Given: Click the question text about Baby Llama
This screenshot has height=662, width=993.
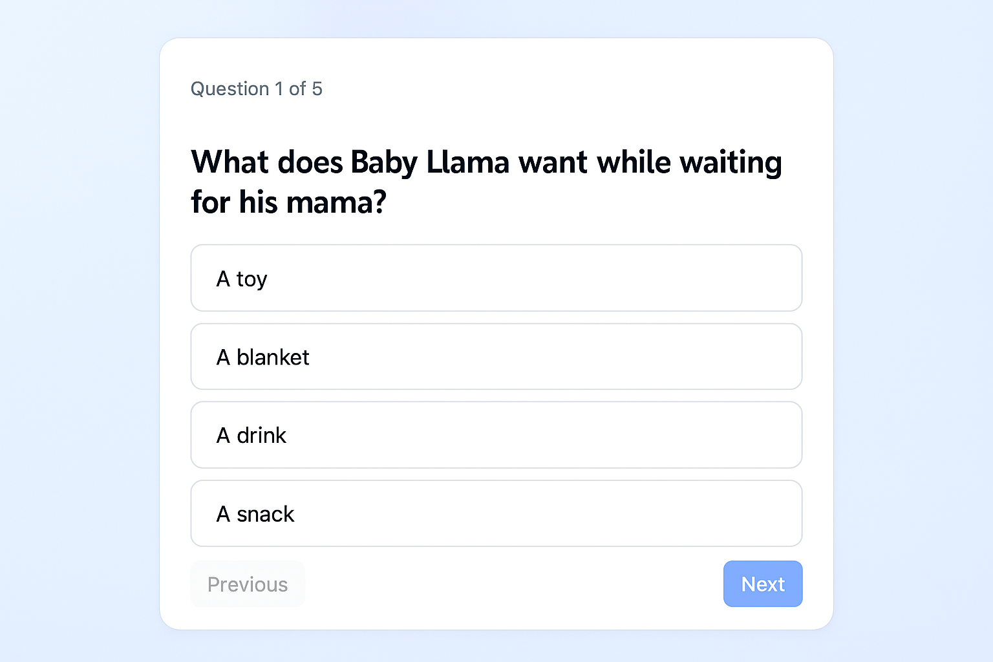Looking at the screenshot, I should [486, 181].
